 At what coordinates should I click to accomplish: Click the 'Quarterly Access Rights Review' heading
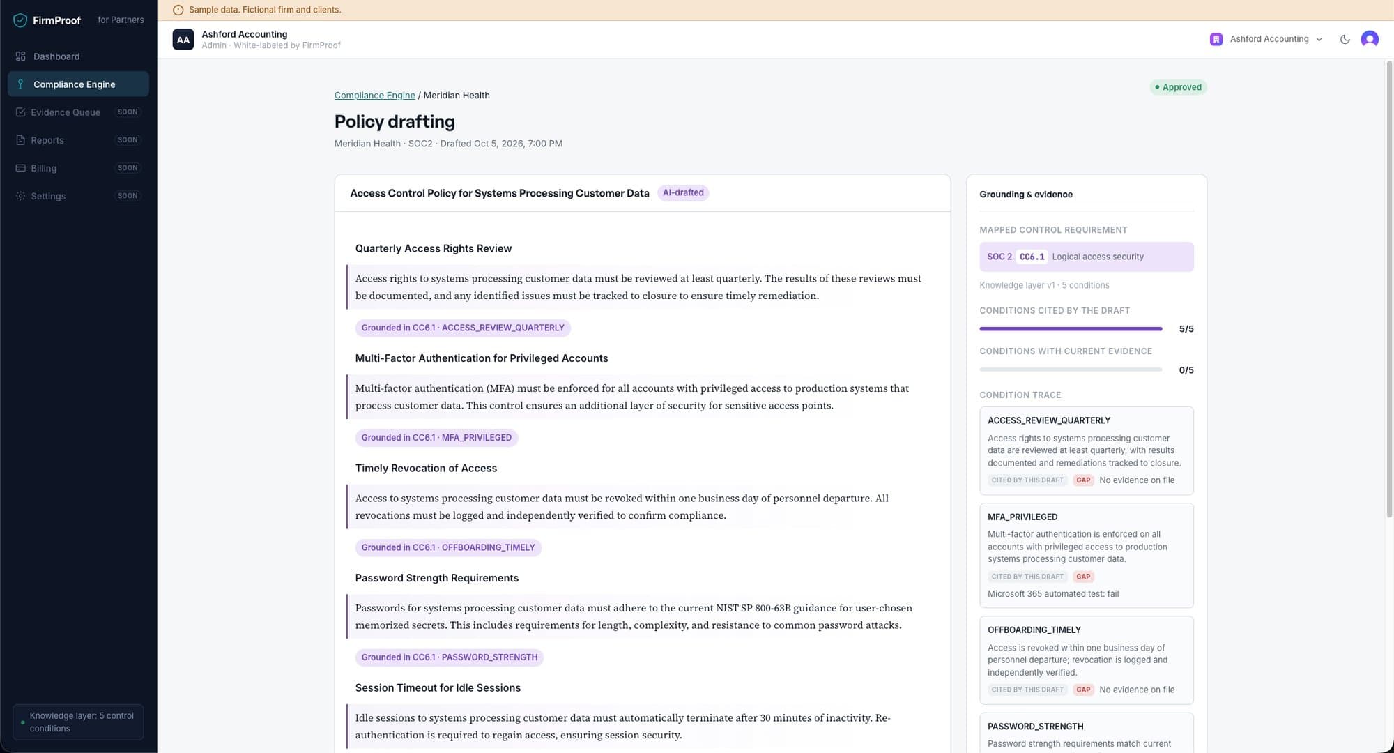433,249
